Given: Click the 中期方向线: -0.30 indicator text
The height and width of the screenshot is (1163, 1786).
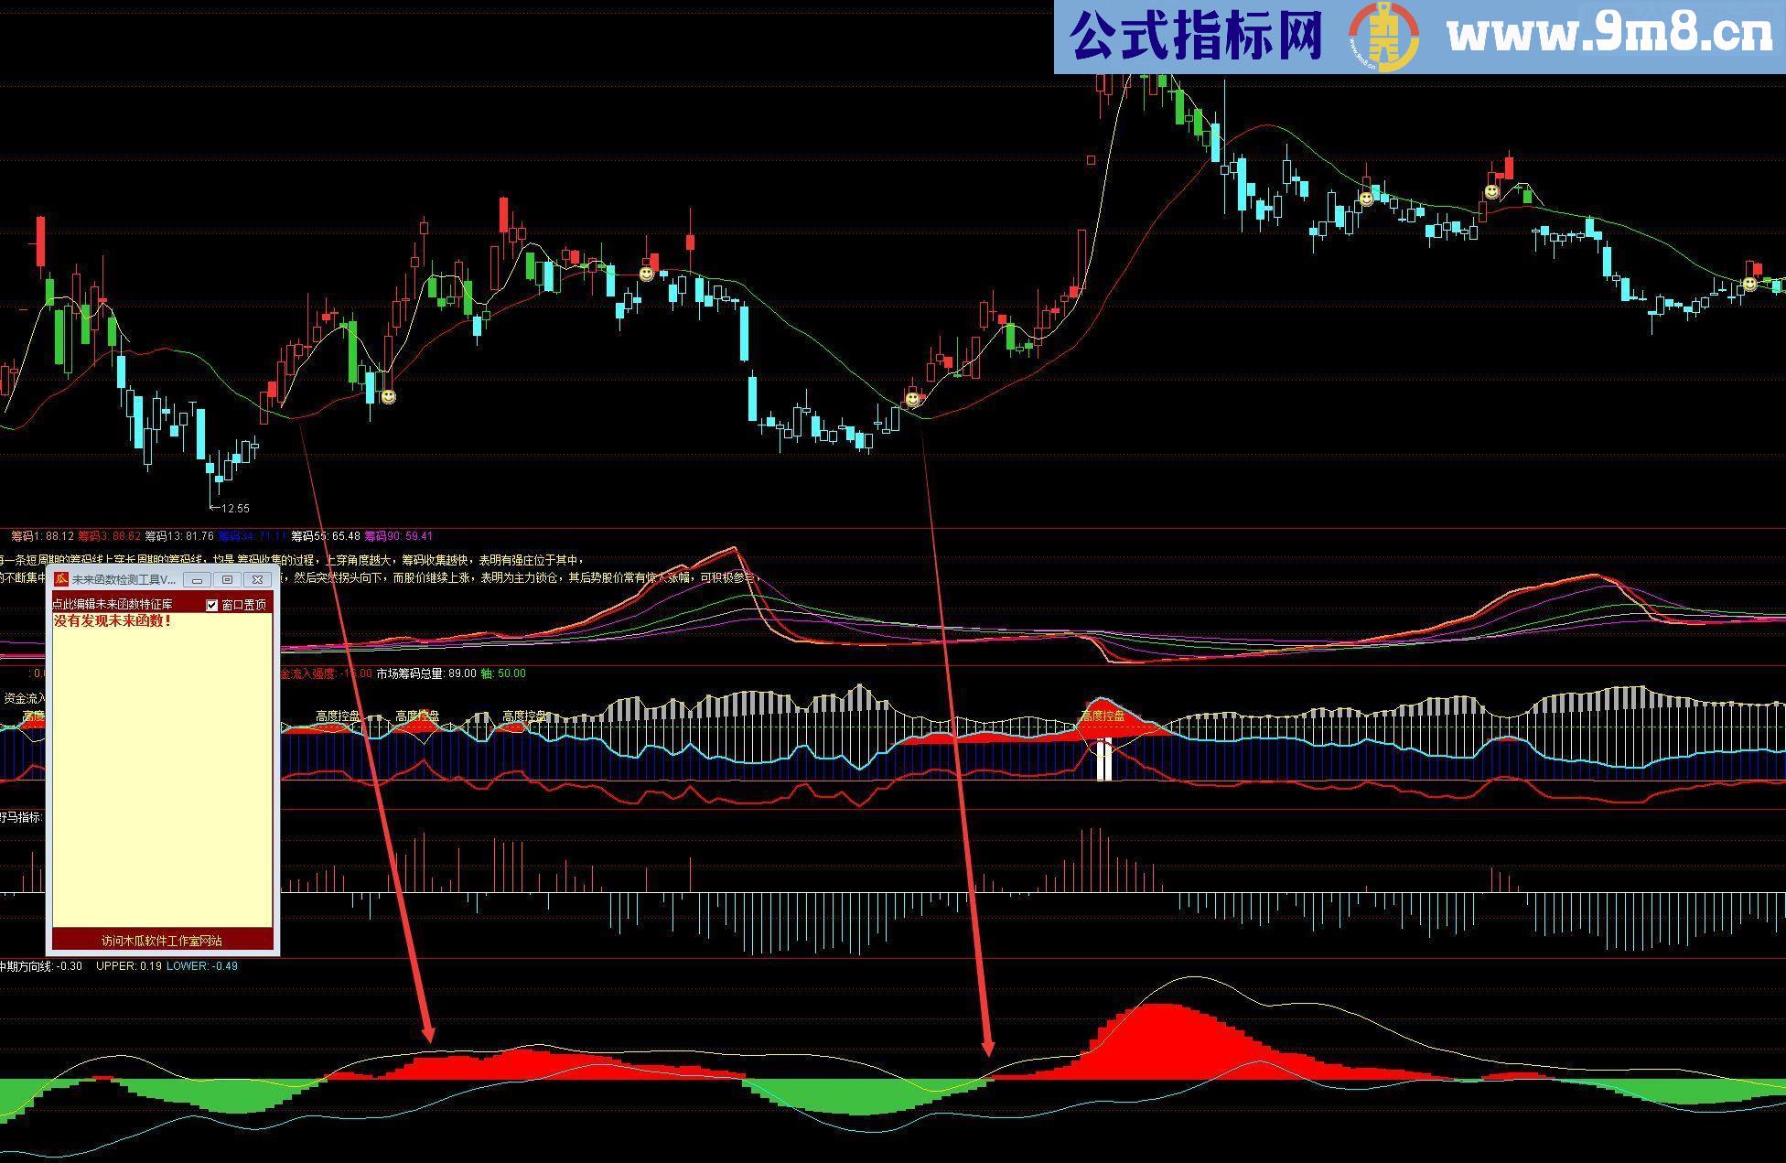Looking at the screenshot, I should tap(40, 966).
